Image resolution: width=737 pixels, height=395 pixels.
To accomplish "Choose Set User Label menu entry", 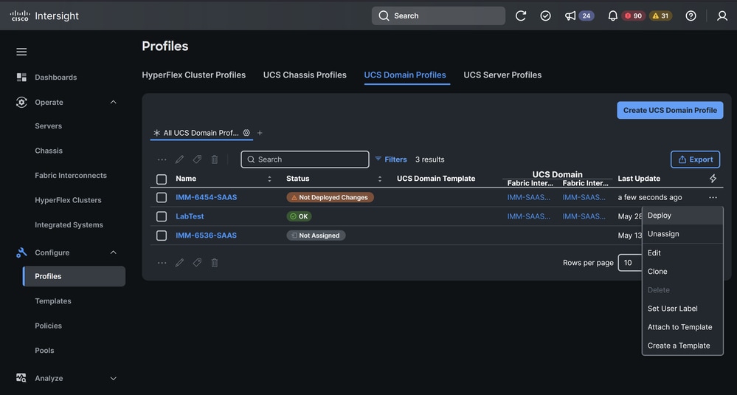I will (682, 309).
